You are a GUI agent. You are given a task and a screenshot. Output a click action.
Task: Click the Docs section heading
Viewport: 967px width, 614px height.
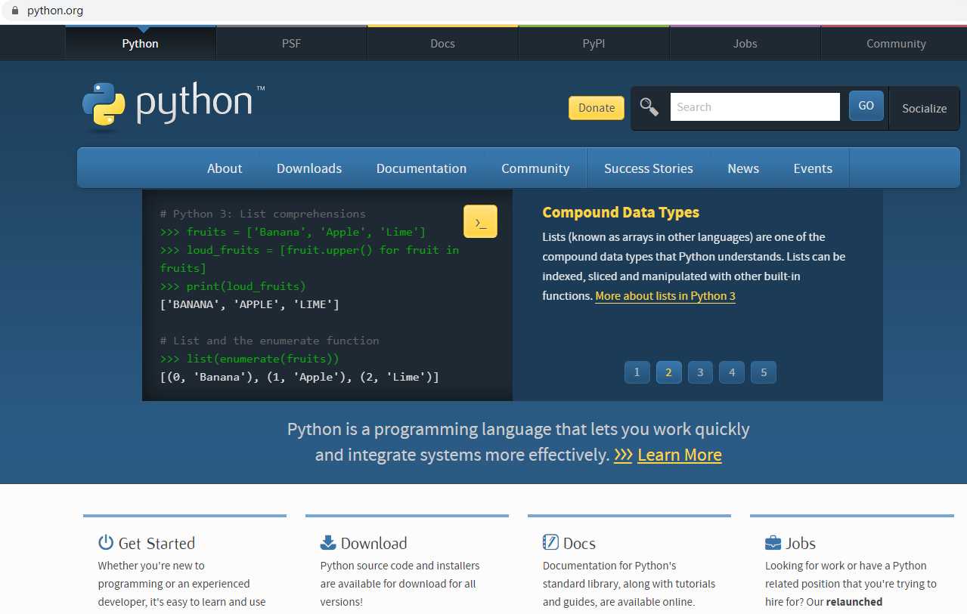click(x=579, y=543)
